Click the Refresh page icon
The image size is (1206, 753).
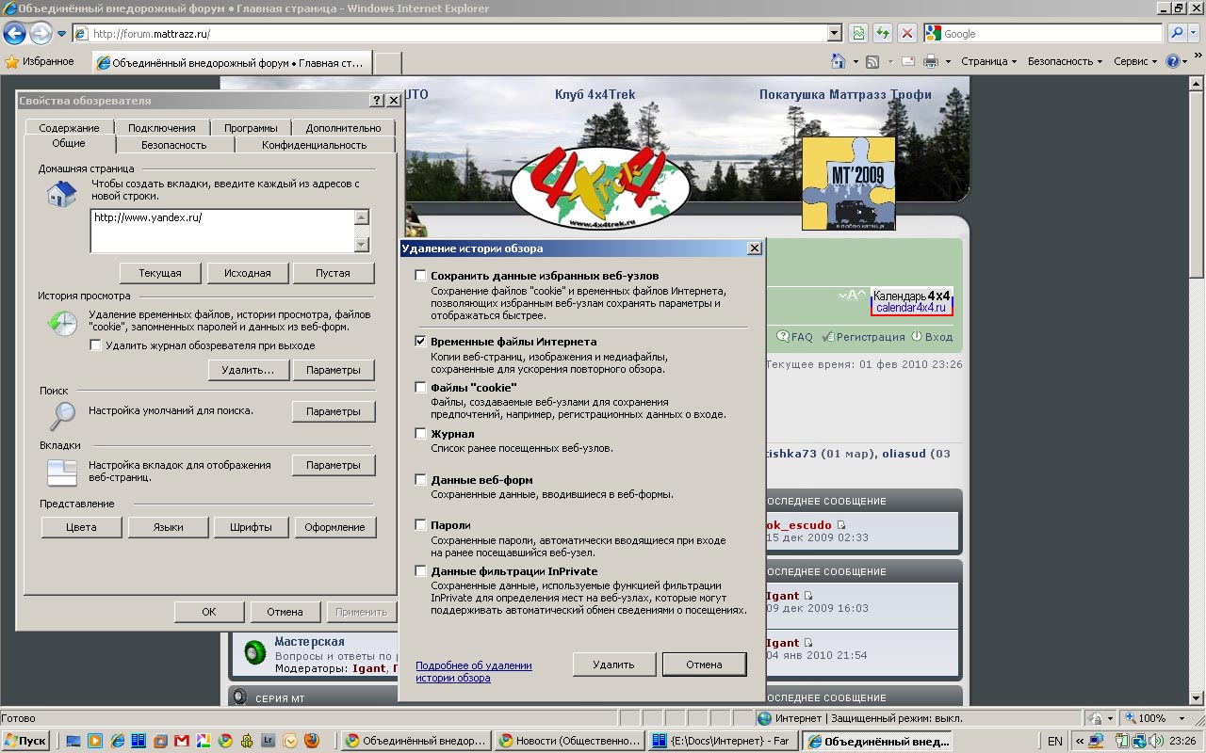click(x=883, y=33)
